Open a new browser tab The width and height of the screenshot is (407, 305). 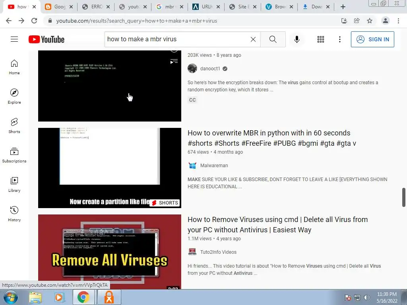pos(343,7)
